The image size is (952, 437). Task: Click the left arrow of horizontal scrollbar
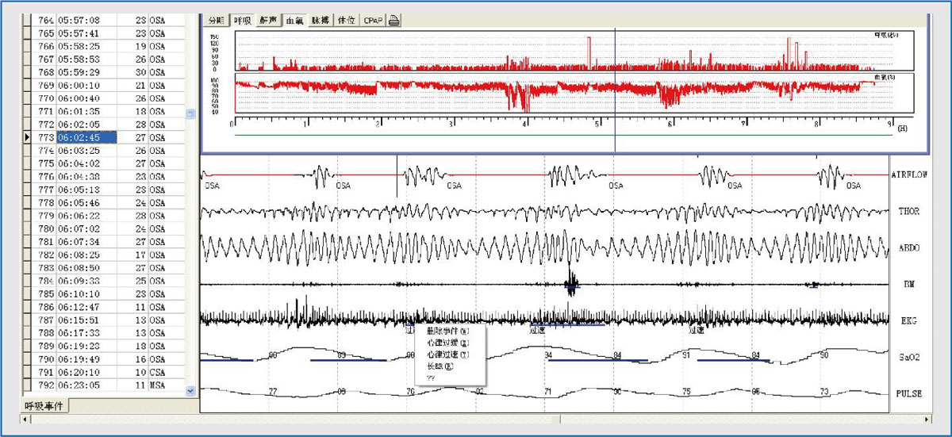tap(27, 419)
